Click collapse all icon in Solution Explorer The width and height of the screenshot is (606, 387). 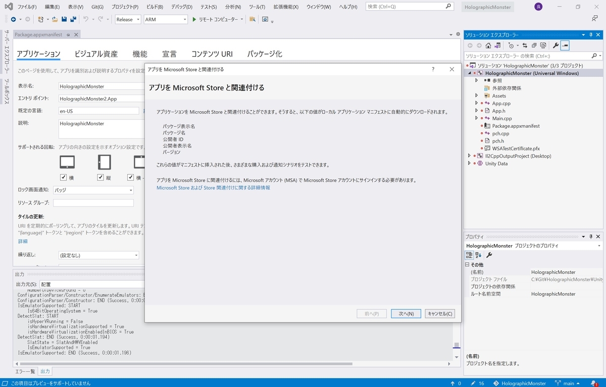[534, 45]
